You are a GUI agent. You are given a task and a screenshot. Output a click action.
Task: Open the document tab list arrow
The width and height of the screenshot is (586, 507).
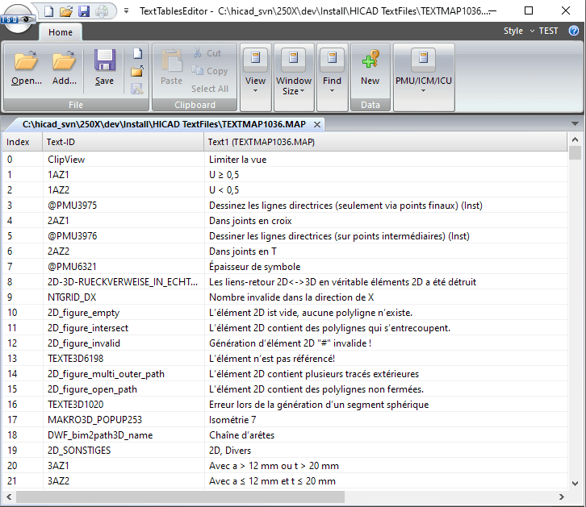click(574, 125)
